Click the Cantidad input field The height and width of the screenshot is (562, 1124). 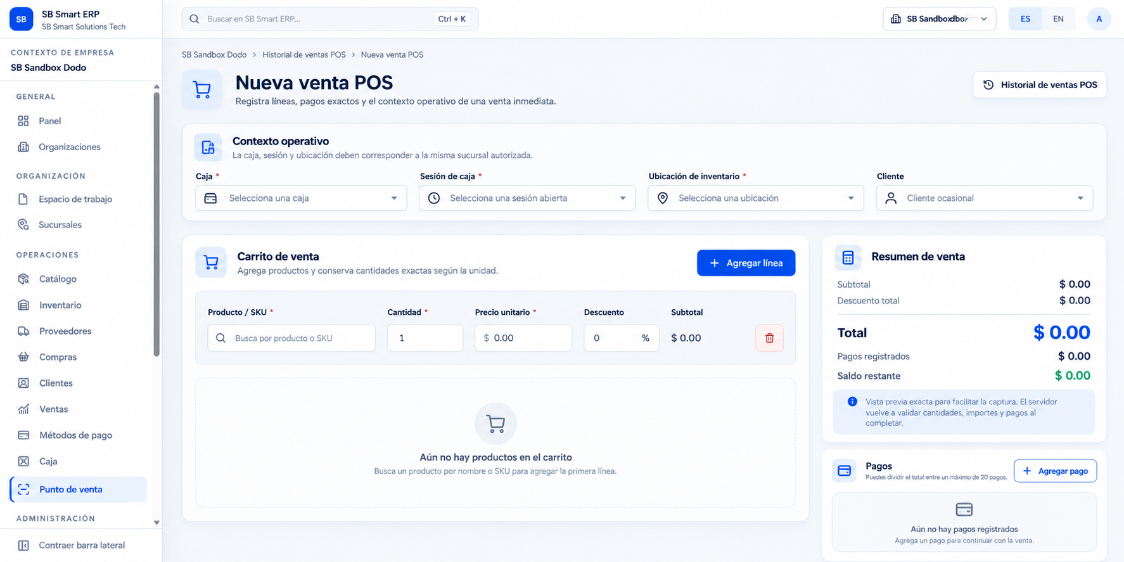pyautogui.click(x=425, y=338)
